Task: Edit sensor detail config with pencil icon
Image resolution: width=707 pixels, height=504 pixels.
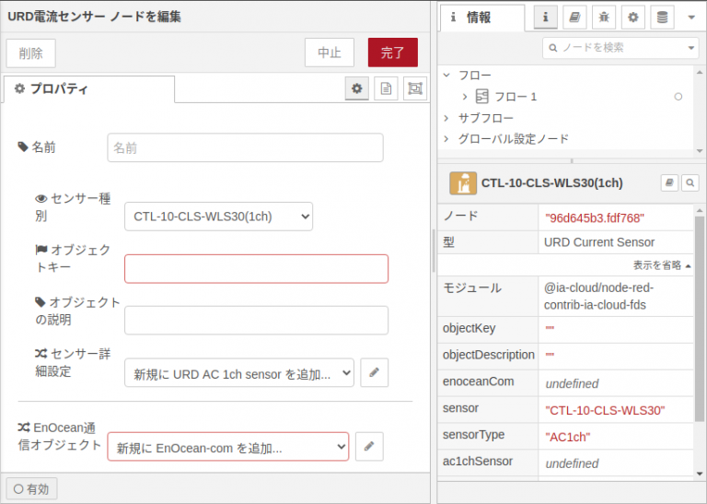Action: 375,373
